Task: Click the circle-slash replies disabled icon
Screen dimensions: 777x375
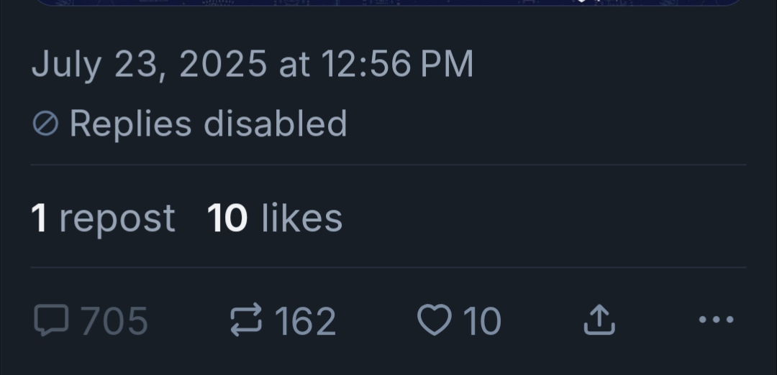Action: [45, 124]
